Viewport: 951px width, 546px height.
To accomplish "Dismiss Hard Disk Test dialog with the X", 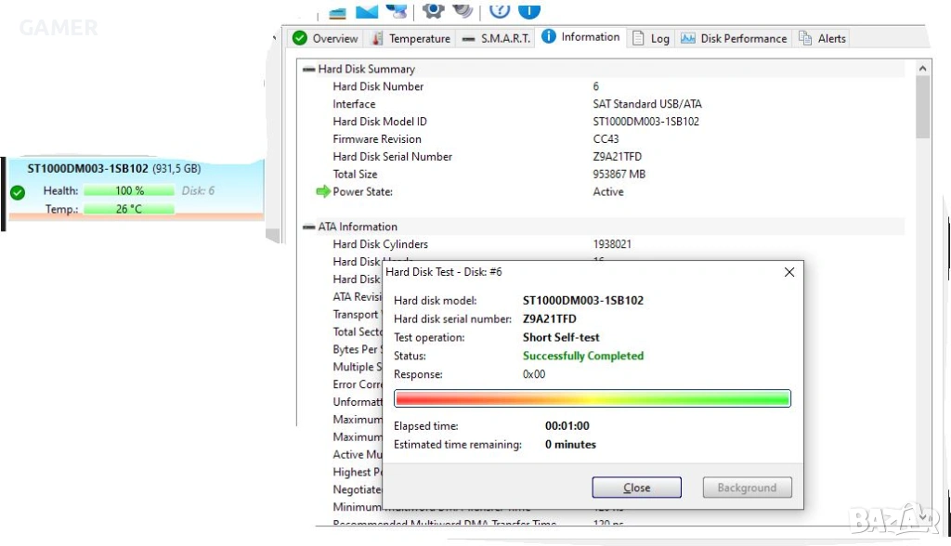I will click(x=789, y=272).
